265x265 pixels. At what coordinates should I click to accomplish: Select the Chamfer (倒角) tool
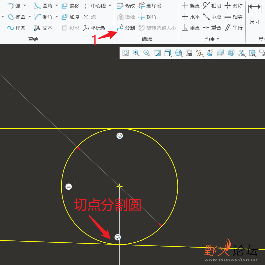(x=43, y=17)
